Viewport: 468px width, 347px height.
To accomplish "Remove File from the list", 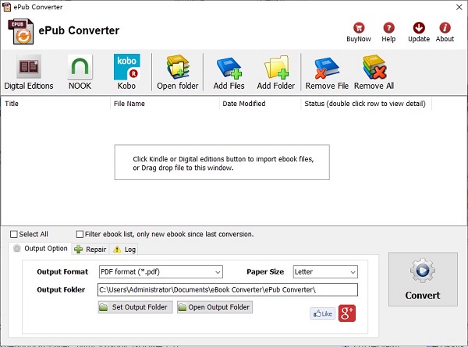I will click(x=327, y=72).
